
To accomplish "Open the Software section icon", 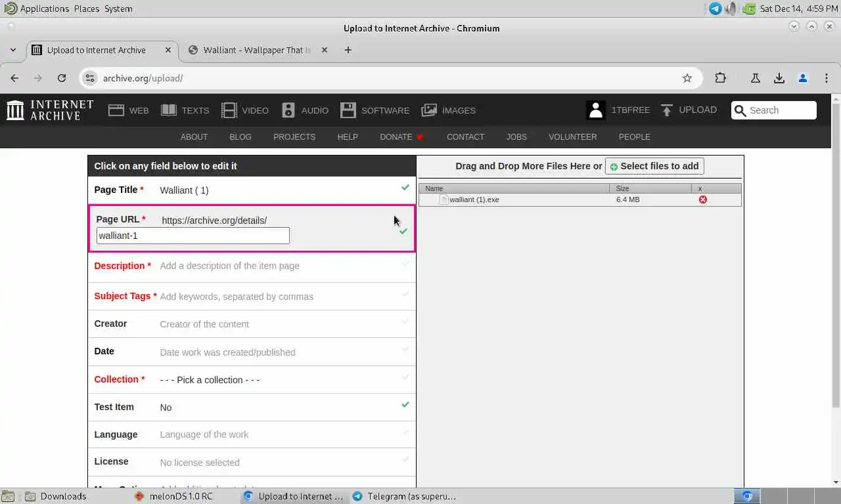I will pos(348,110).
